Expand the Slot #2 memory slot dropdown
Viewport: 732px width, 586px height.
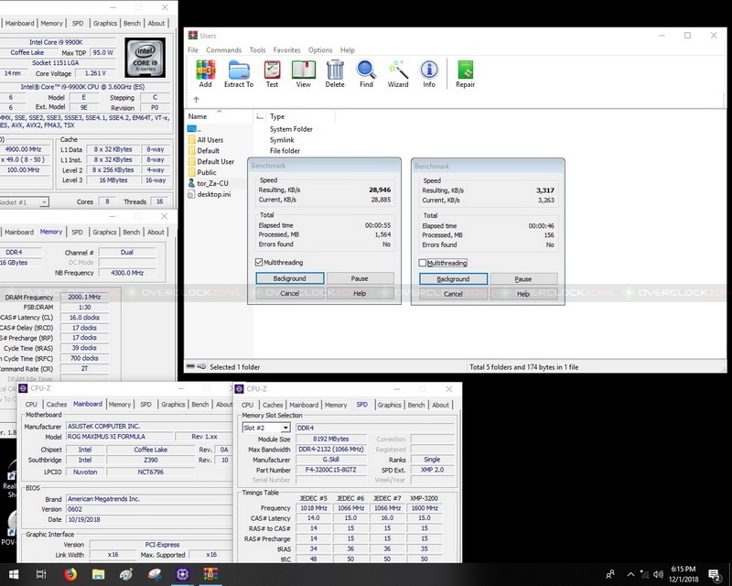coord(285,428)
